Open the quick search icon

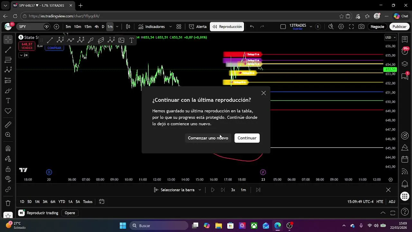[331, 27]
